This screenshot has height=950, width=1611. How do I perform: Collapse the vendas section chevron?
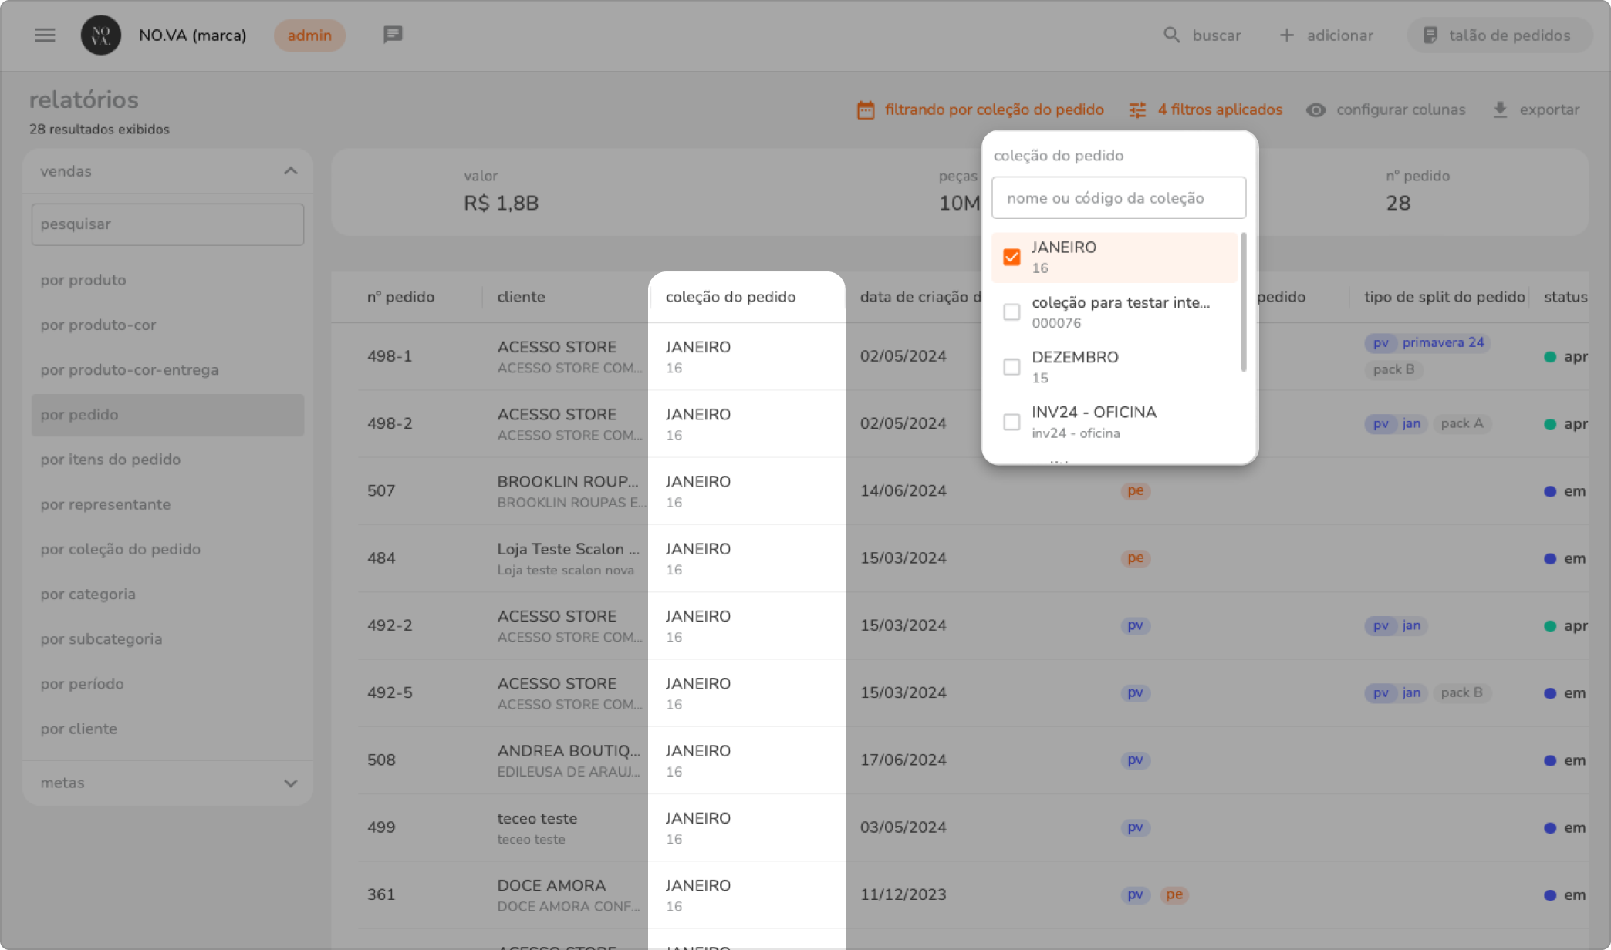[290, 171]
